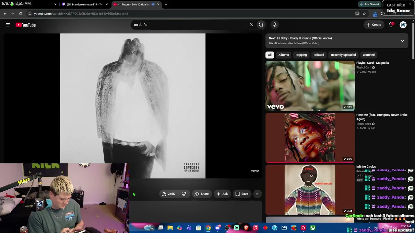View site information icon in address bar
Screen dimensions: 415x233
pos(30,14)
